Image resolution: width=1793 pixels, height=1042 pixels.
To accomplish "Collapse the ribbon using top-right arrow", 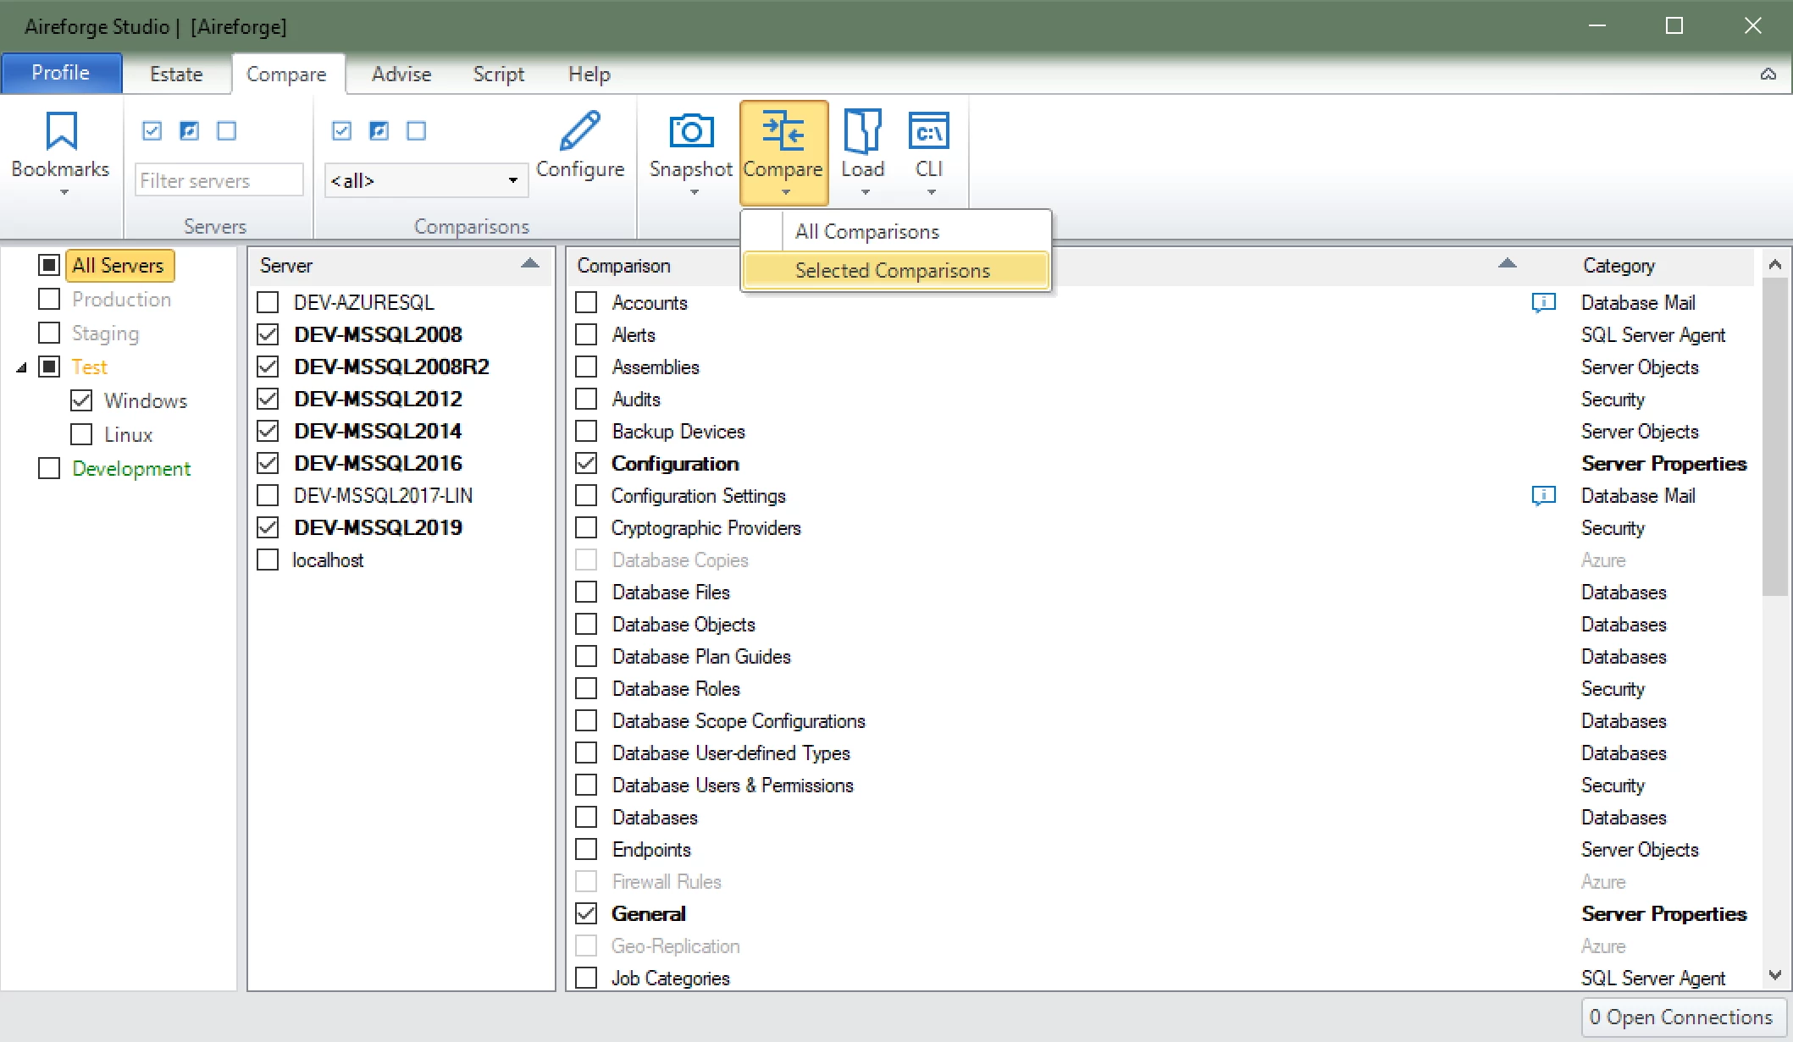I will click(1768, 74).
